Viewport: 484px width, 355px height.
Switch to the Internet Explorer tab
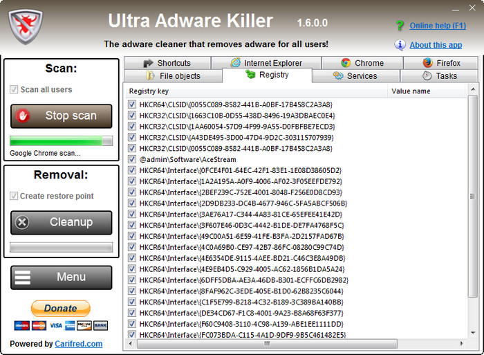[266, 63]
